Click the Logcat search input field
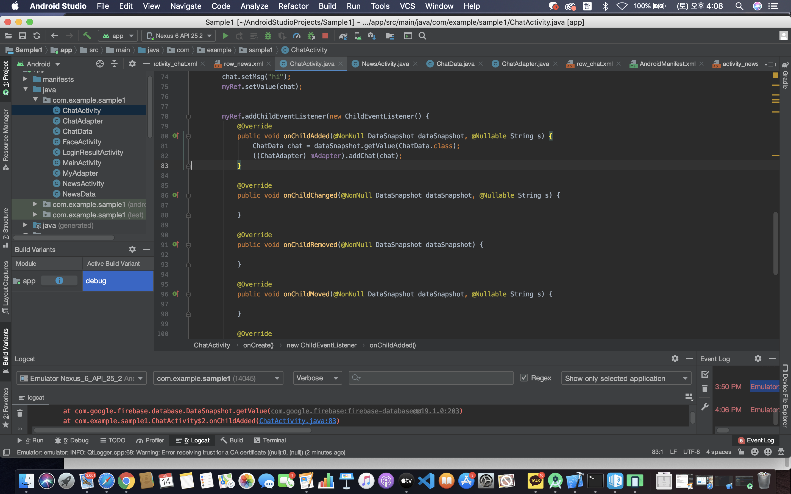 (x=431, y=378)
